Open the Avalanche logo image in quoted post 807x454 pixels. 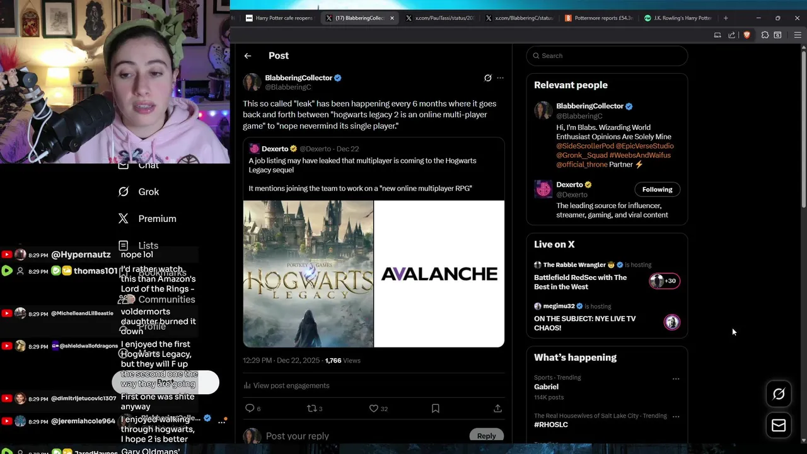pyautogui.click(x=439, y=274)
